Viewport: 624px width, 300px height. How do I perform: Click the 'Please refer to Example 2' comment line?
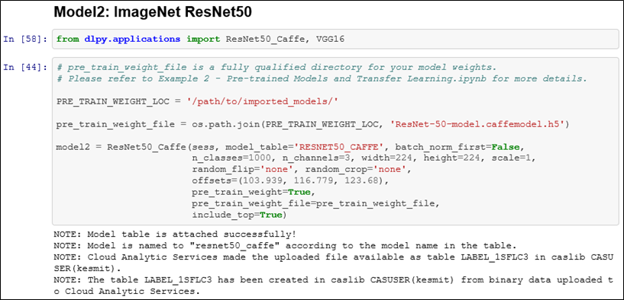pos(322,78)
